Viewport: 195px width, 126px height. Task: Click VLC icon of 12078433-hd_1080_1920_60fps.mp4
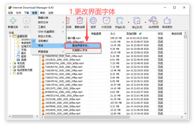point(43,63)
